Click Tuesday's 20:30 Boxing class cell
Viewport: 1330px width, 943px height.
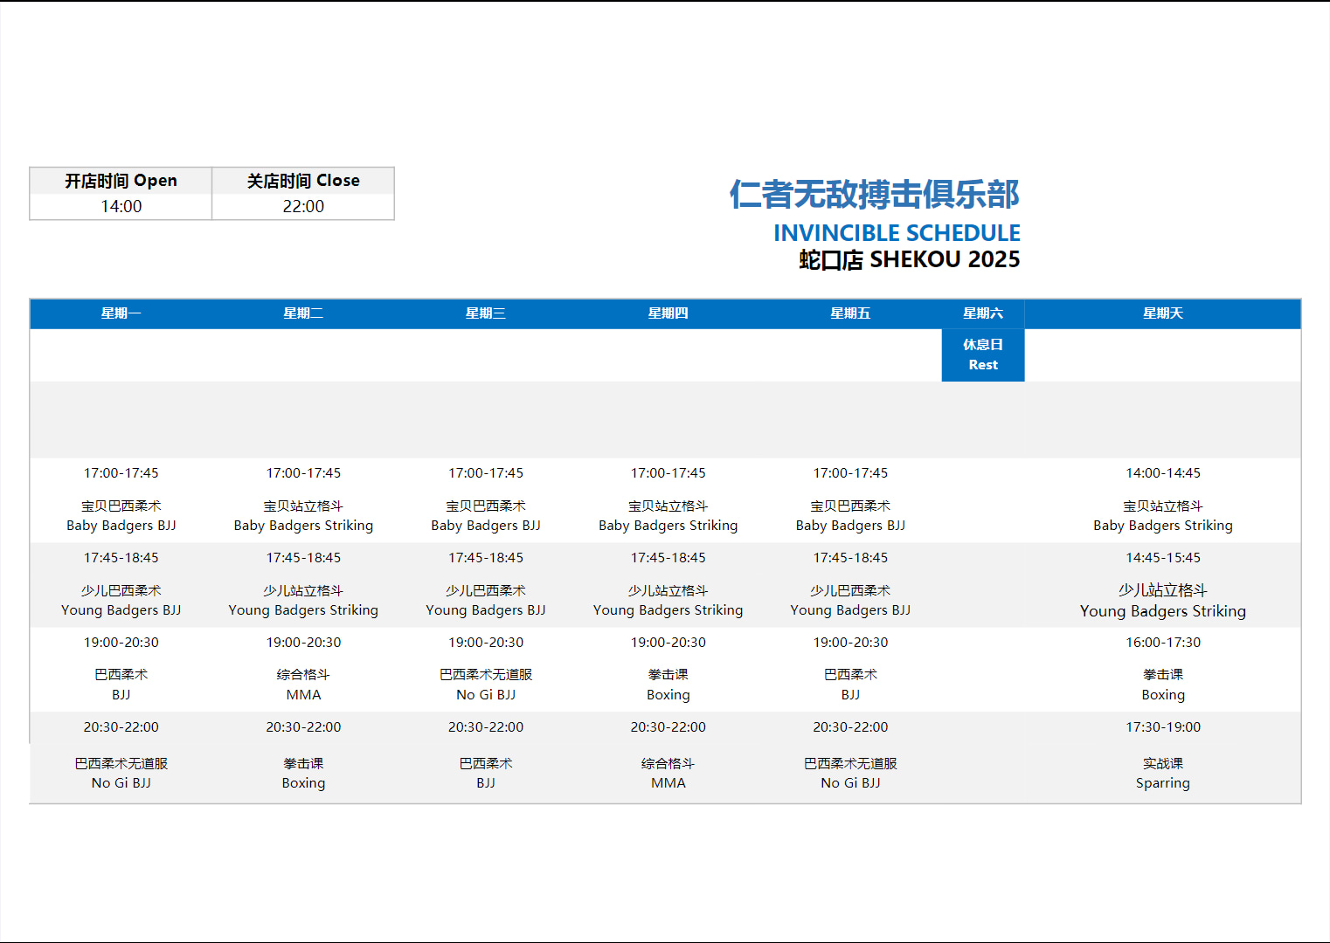303,774
